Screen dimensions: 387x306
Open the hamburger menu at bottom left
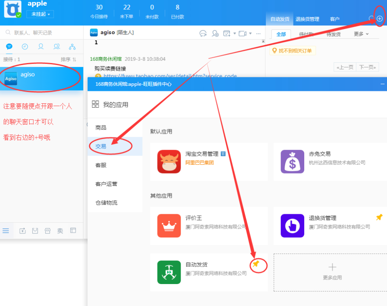pyautogui.click(x=6, y=231)
